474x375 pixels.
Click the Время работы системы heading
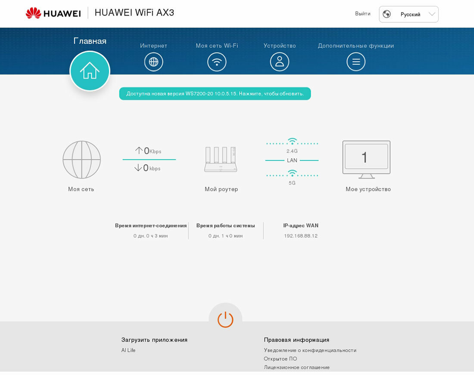225,226
